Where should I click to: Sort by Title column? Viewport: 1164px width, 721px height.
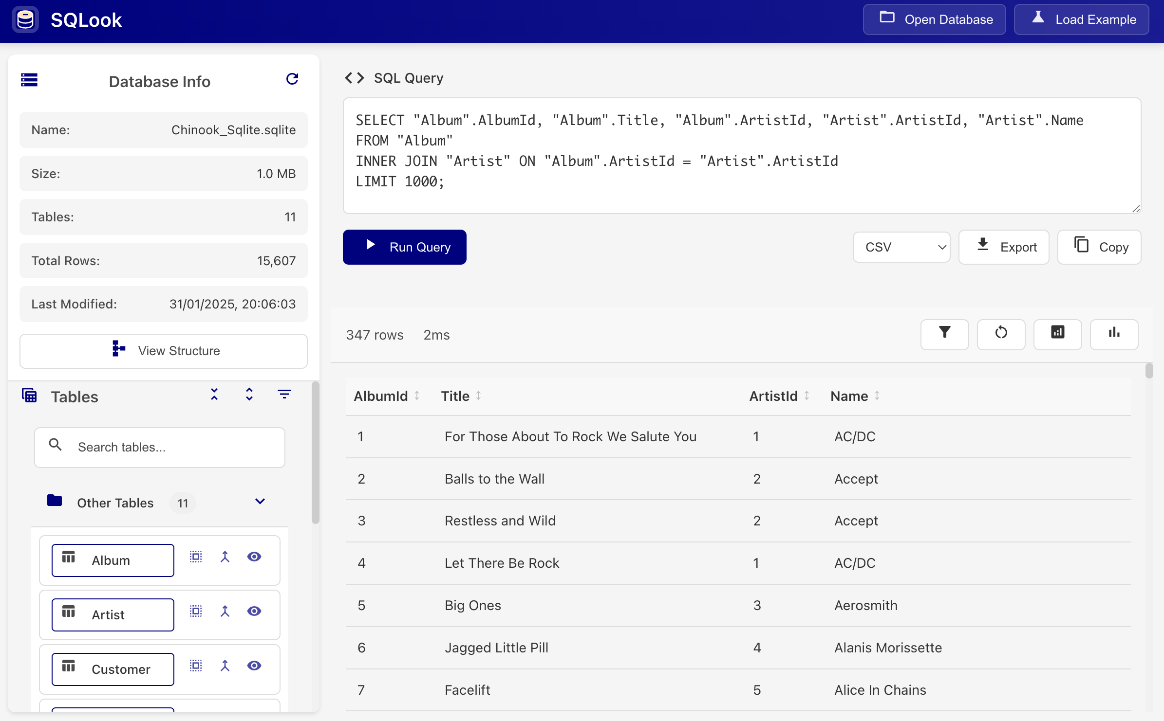[x=478, y=396]
